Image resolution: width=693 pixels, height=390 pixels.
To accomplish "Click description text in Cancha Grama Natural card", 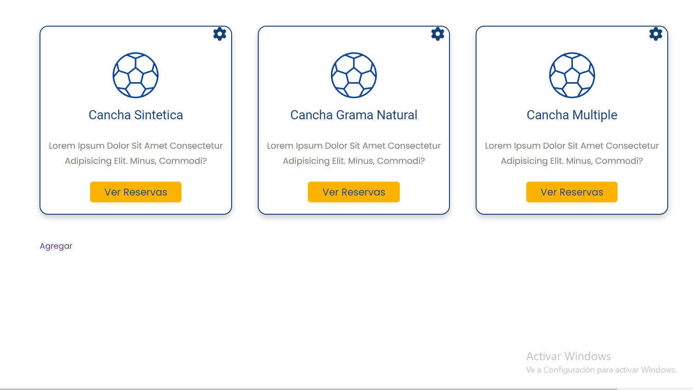I will click(x=354, y=153).
